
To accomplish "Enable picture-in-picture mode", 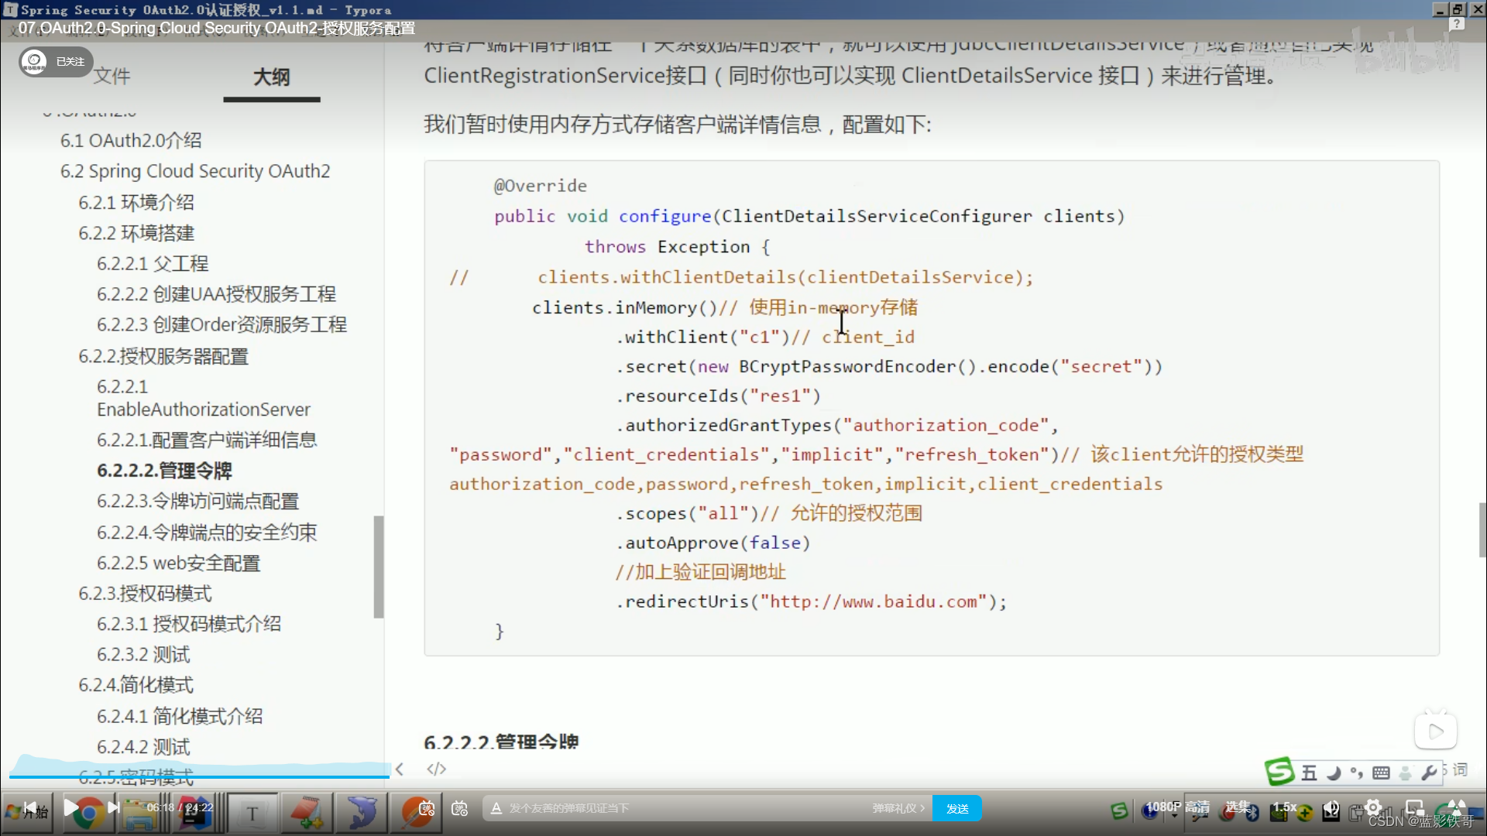I will pyautogui.click(x=1415, y=807).
